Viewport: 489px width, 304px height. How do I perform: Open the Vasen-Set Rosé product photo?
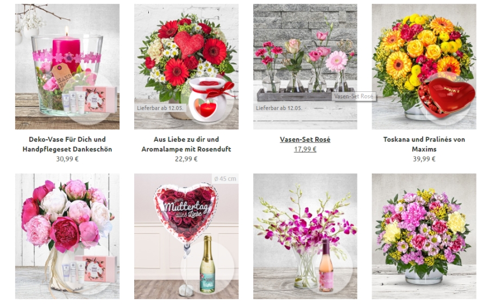point(305,66)
